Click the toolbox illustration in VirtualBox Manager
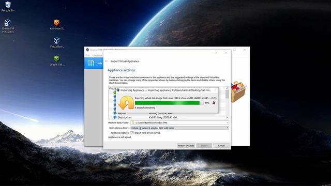 point(239,91)
